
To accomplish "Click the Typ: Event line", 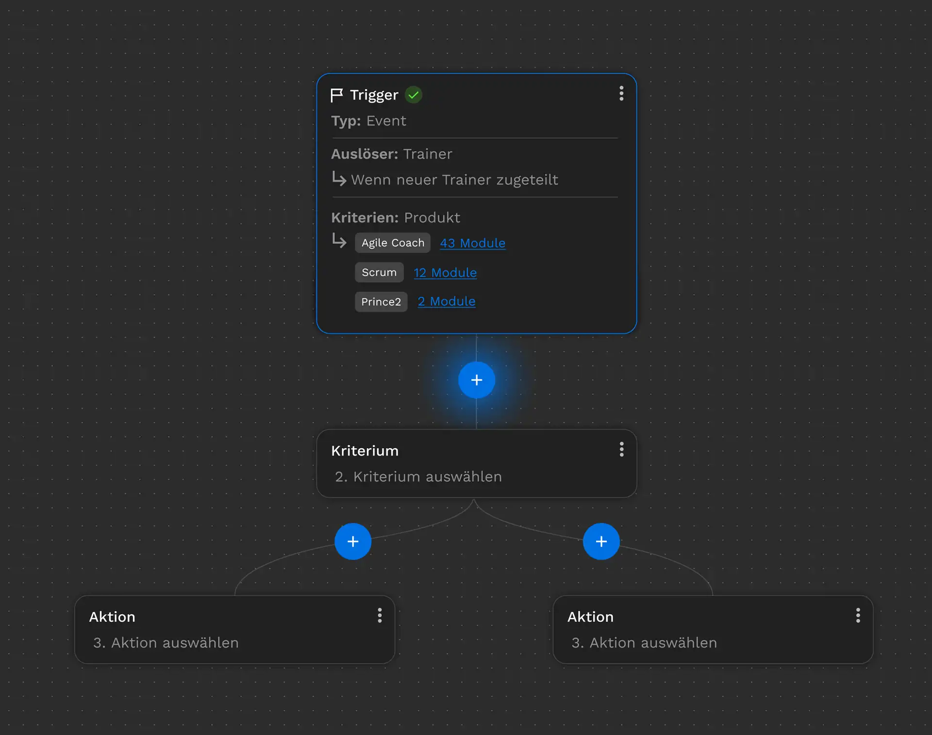I will 368,121.
